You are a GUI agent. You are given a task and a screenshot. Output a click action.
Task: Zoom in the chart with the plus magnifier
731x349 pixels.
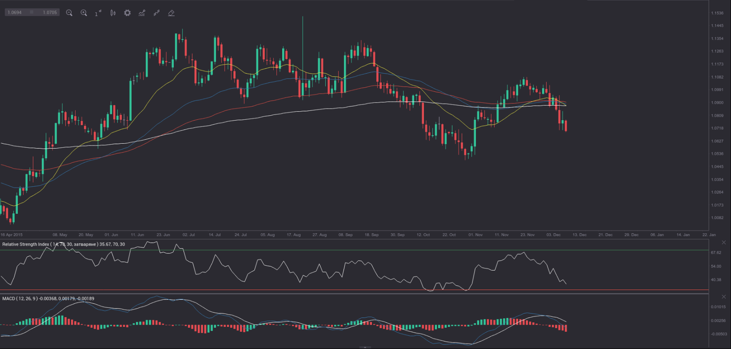click(84, 13)
